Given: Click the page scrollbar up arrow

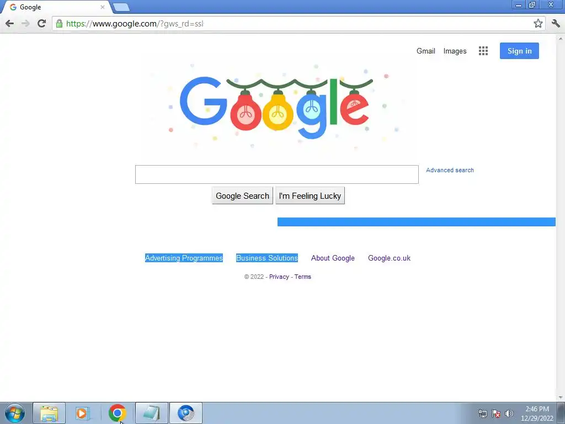Looking at the screenshot, I should pos(561,38).
